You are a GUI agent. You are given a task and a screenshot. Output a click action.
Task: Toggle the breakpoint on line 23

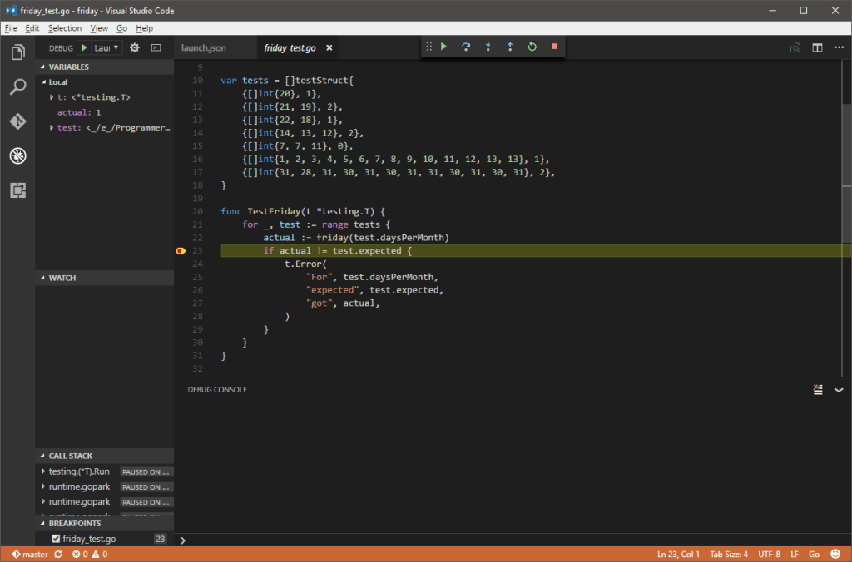tap(181, 251)
